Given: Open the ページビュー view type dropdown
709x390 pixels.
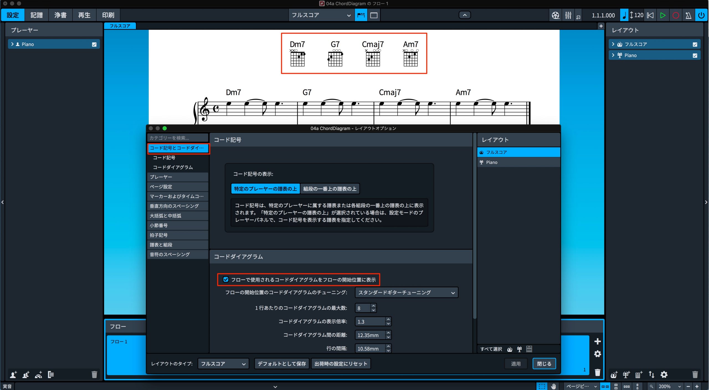Looking at the screenshot, I should [x=581, y=386].
